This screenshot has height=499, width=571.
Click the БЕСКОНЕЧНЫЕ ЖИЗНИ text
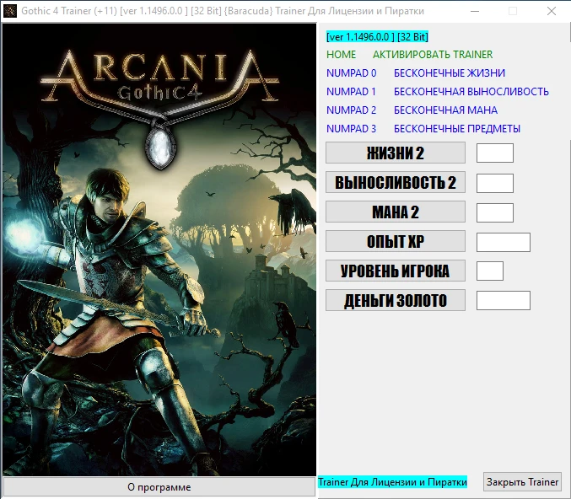[x=450, y=73]
